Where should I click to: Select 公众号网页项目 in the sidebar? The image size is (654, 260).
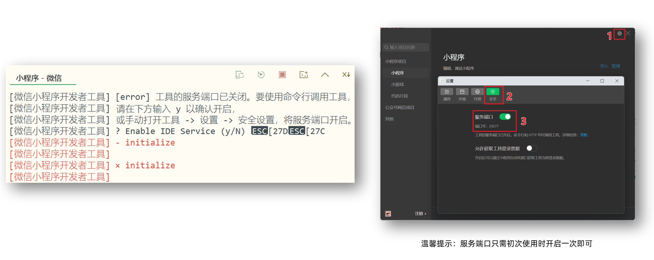(x=399, y=107)
